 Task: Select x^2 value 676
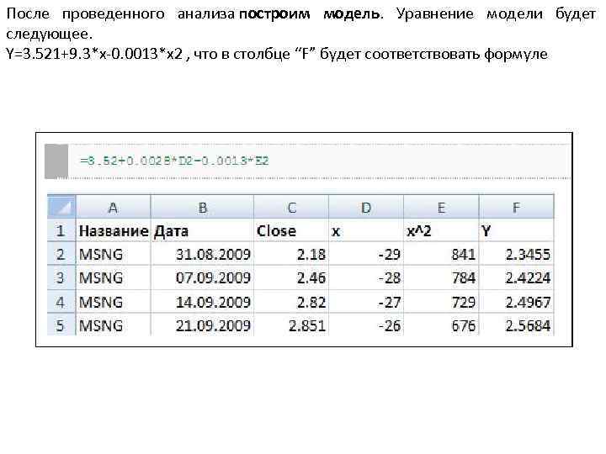(x=441, y=325)
